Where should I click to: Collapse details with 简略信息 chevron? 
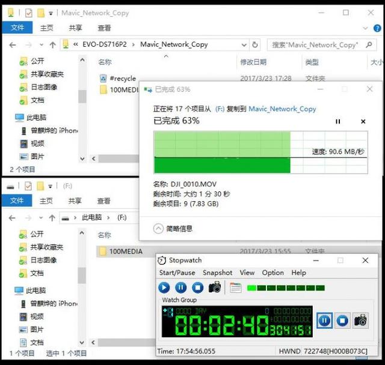point(158,228)
